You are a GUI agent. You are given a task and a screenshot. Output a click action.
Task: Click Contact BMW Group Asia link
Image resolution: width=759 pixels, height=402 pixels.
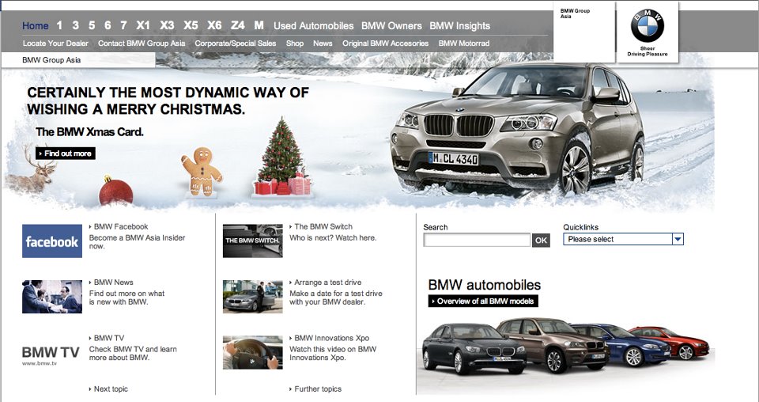142,43
